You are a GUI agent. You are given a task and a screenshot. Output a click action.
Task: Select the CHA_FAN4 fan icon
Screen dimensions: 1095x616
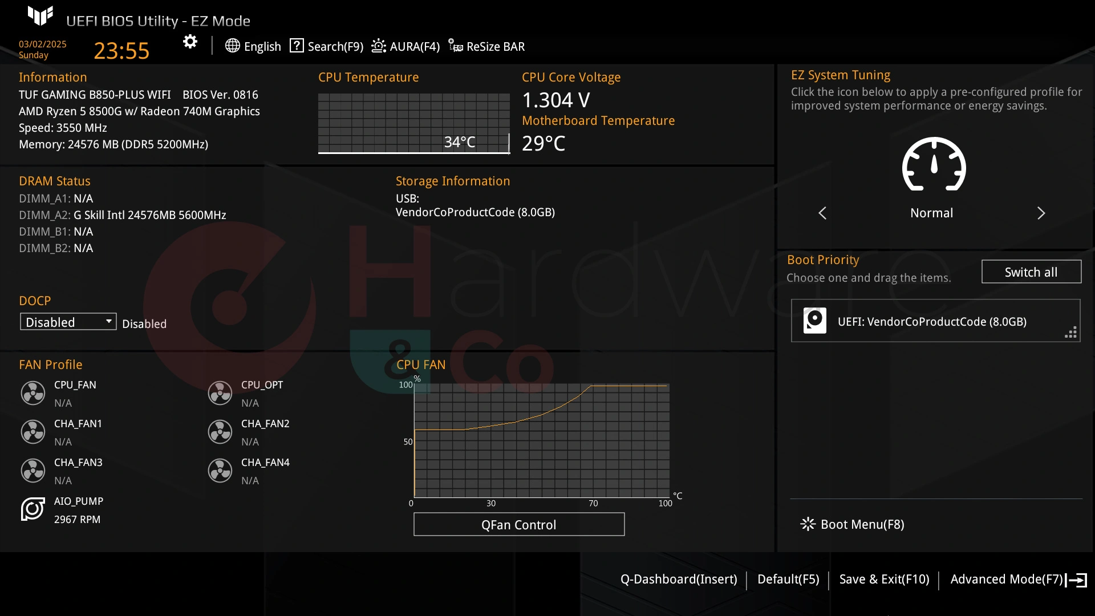tap(220, 471)
